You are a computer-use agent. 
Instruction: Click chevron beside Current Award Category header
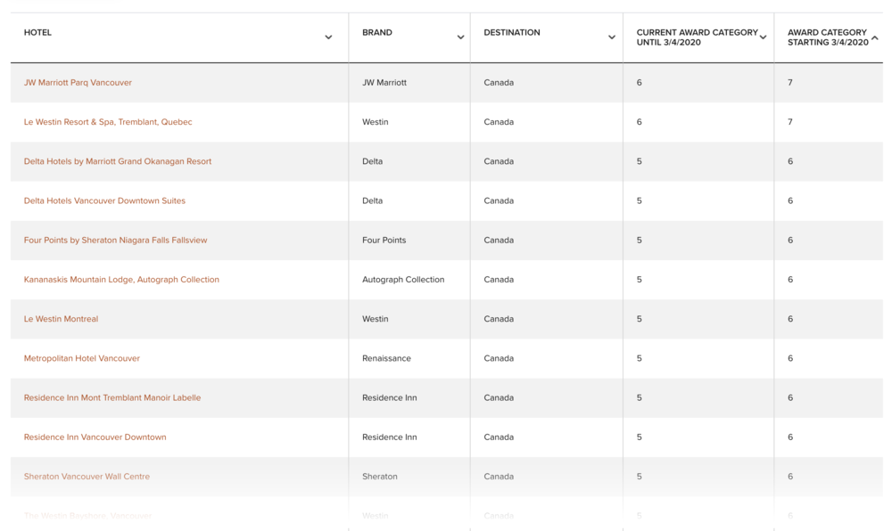[763, 37]
